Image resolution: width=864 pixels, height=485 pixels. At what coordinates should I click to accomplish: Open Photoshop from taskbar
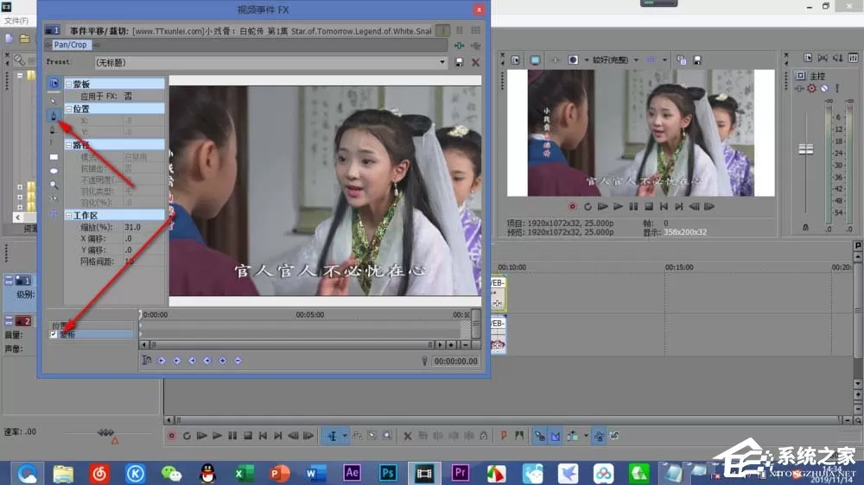point(388,473)
